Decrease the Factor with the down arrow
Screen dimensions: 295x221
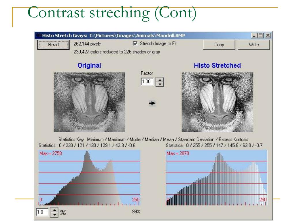pos(160,84)
